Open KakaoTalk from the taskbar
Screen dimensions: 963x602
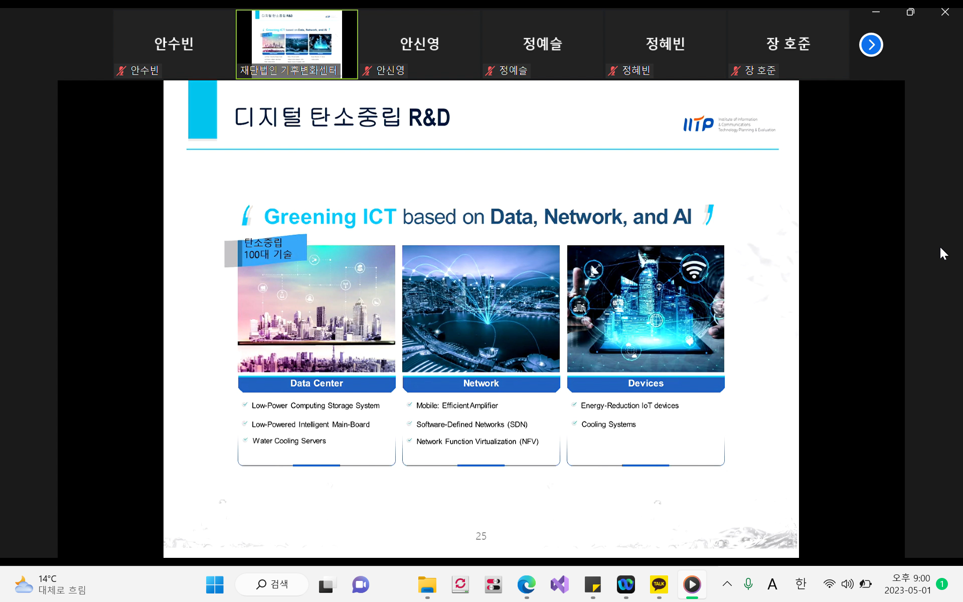click(x=659, y=584)
